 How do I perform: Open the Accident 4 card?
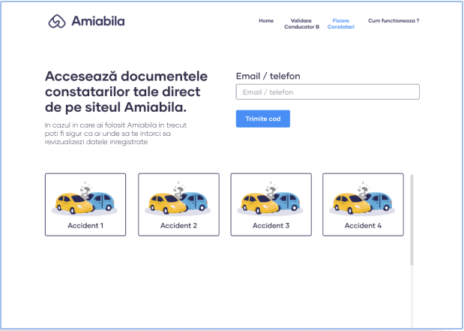point(363,205)
